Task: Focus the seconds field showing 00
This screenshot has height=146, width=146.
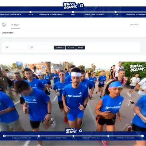Action: pos(41,47)
